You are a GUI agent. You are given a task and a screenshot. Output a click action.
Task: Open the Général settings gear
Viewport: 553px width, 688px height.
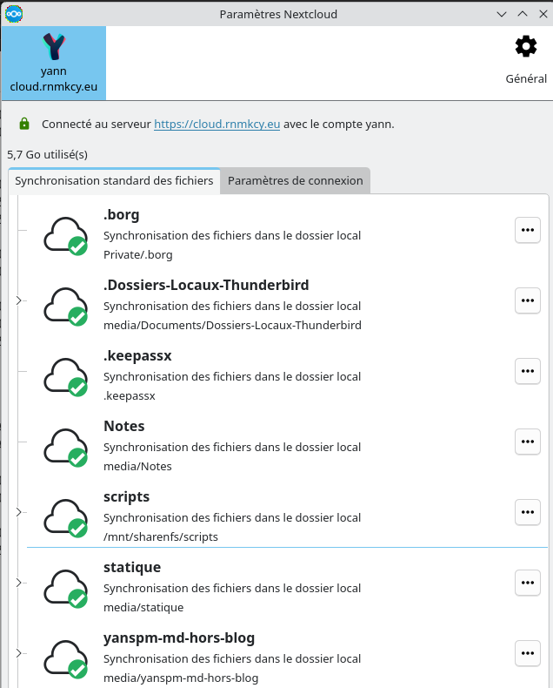point(526,46)
